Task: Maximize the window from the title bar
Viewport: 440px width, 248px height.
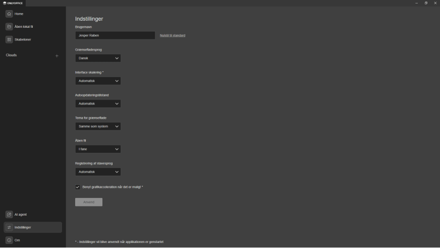Action: point(426,3)
